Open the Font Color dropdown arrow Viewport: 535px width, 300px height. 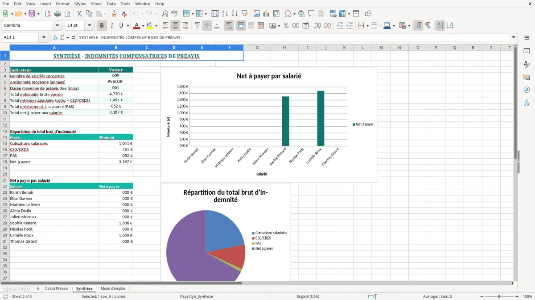click(x=143, y=26)
